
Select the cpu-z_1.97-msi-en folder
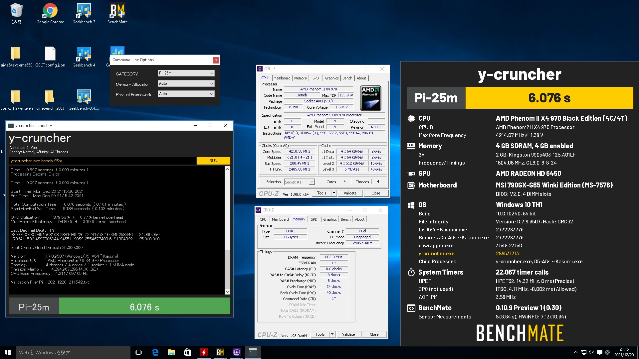coord(16,100)
